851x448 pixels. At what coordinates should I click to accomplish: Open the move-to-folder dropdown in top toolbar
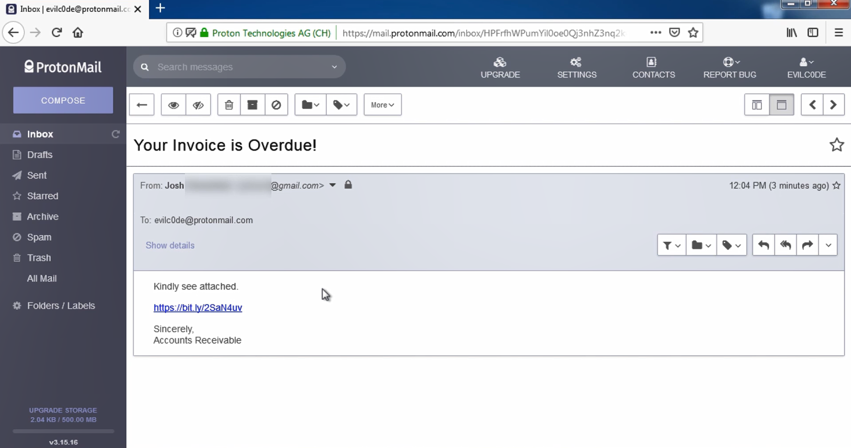pyautogui.click(x=311, y=105)
